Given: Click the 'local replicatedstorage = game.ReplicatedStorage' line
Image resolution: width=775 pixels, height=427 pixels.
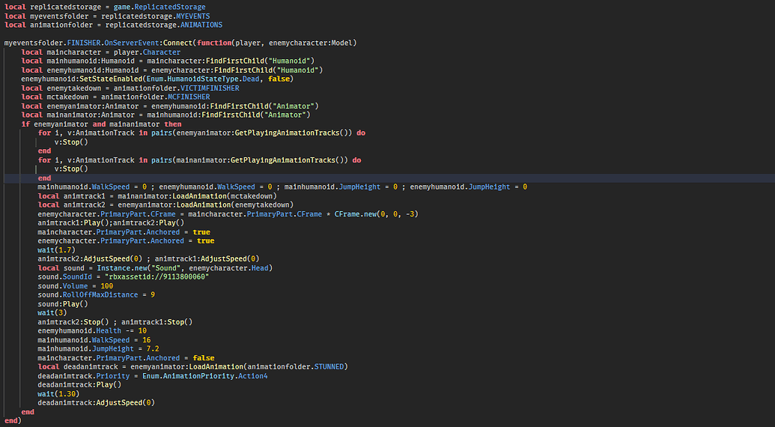Looking at the screenshot, I should [x=105, y=7].
